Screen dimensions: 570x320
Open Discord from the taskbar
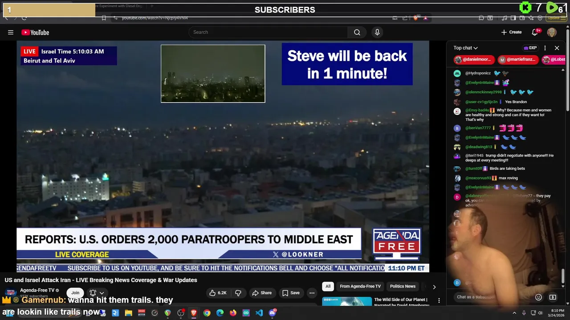tap(273, 313)
